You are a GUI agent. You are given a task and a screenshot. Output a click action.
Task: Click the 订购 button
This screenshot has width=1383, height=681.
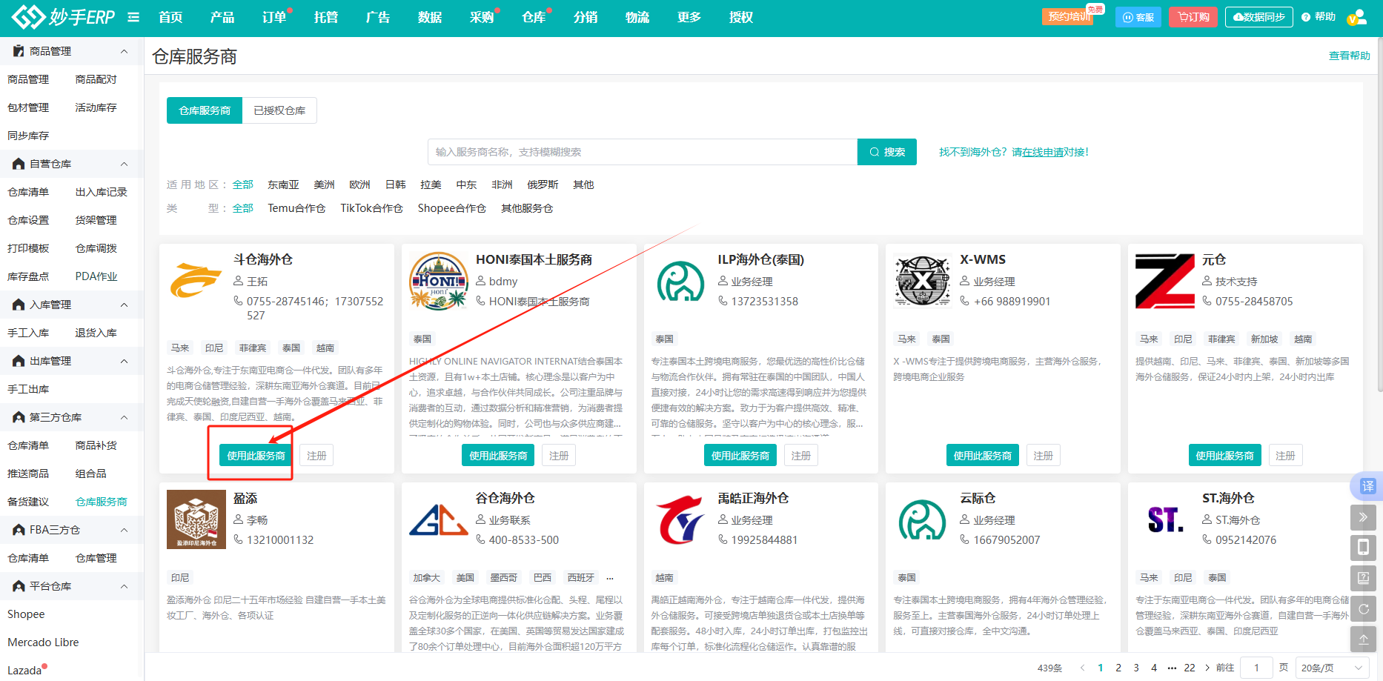(x=1193, y=17)
